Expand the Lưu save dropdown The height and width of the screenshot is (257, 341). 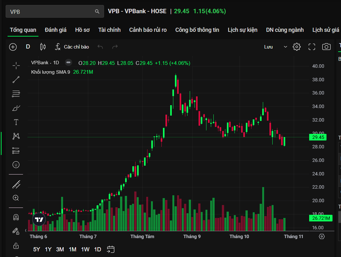[x=285, y=47]
